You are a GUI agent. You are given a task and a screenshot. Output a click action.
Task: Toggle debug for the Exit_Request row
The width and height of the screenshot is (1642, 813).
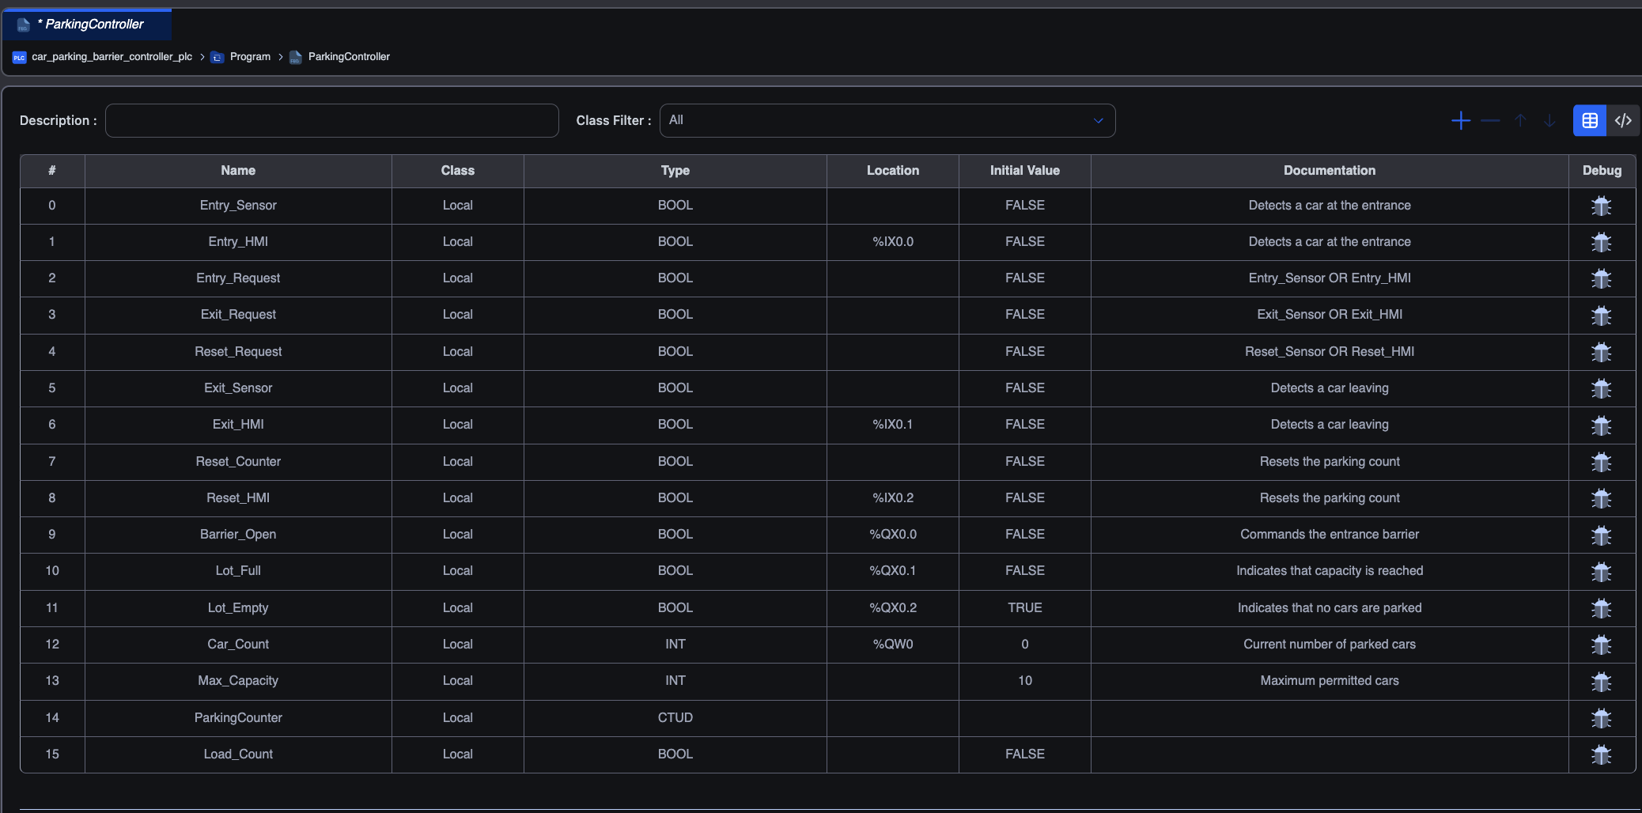click(x=1601, y=316)
